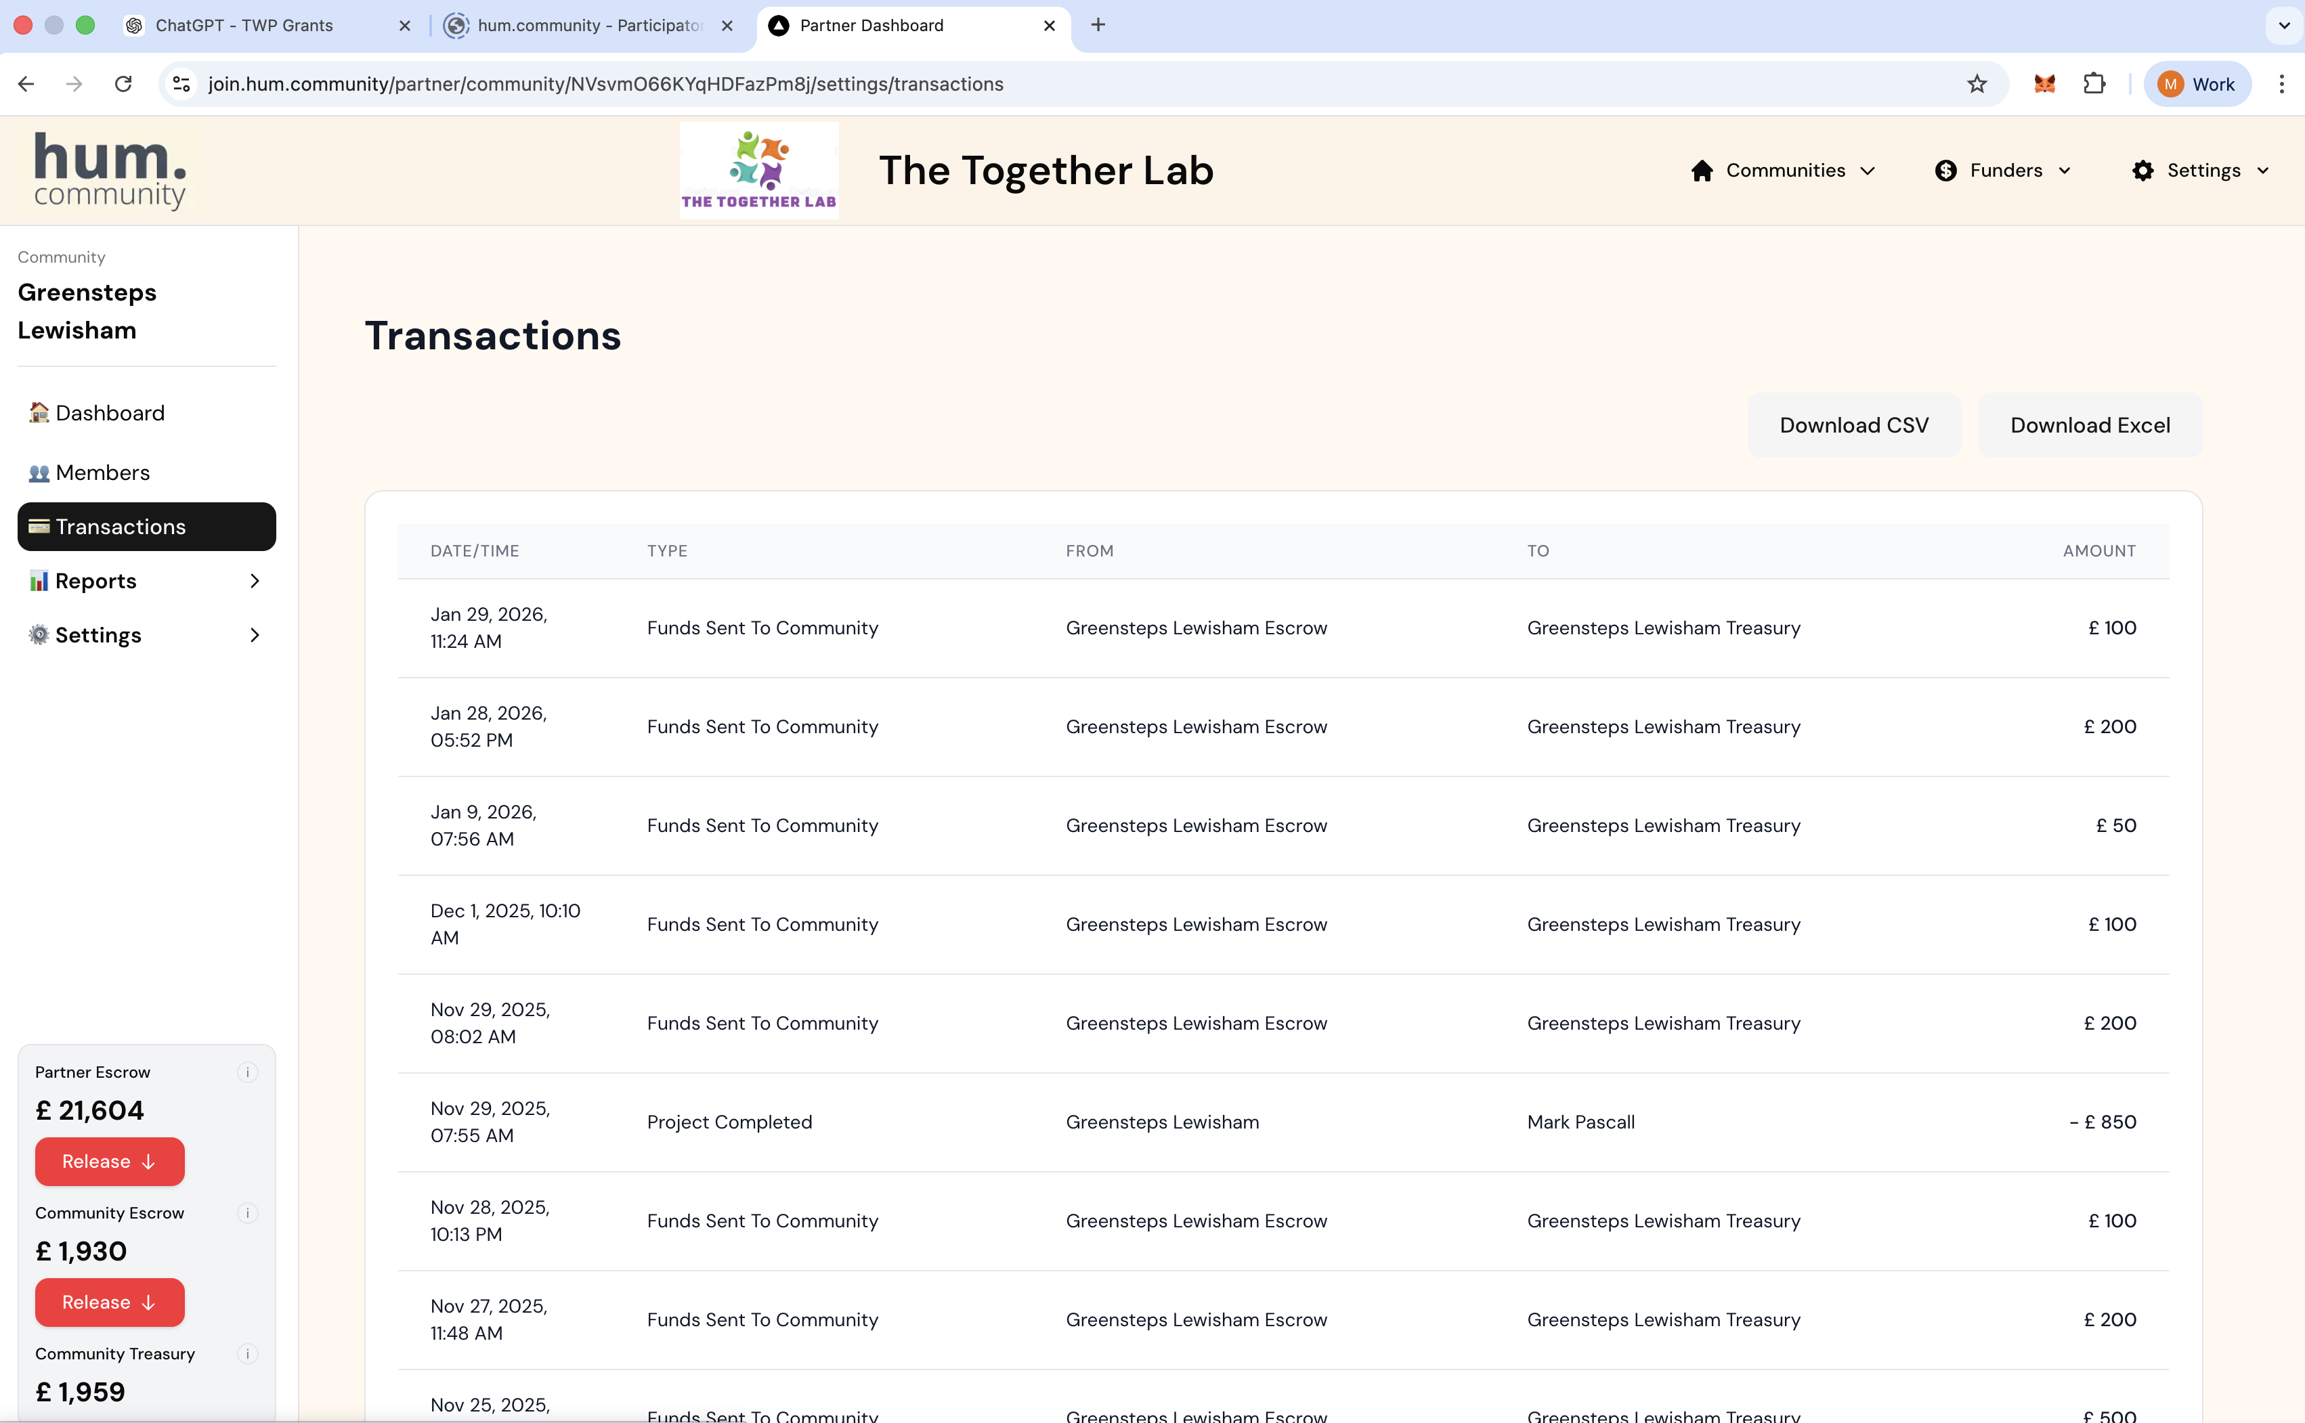The height and width of the screenshot is (1423, 2305).
Task: Show Community Treasury info tooltip
Action: pyautogui.click(x=246, y=1353)
